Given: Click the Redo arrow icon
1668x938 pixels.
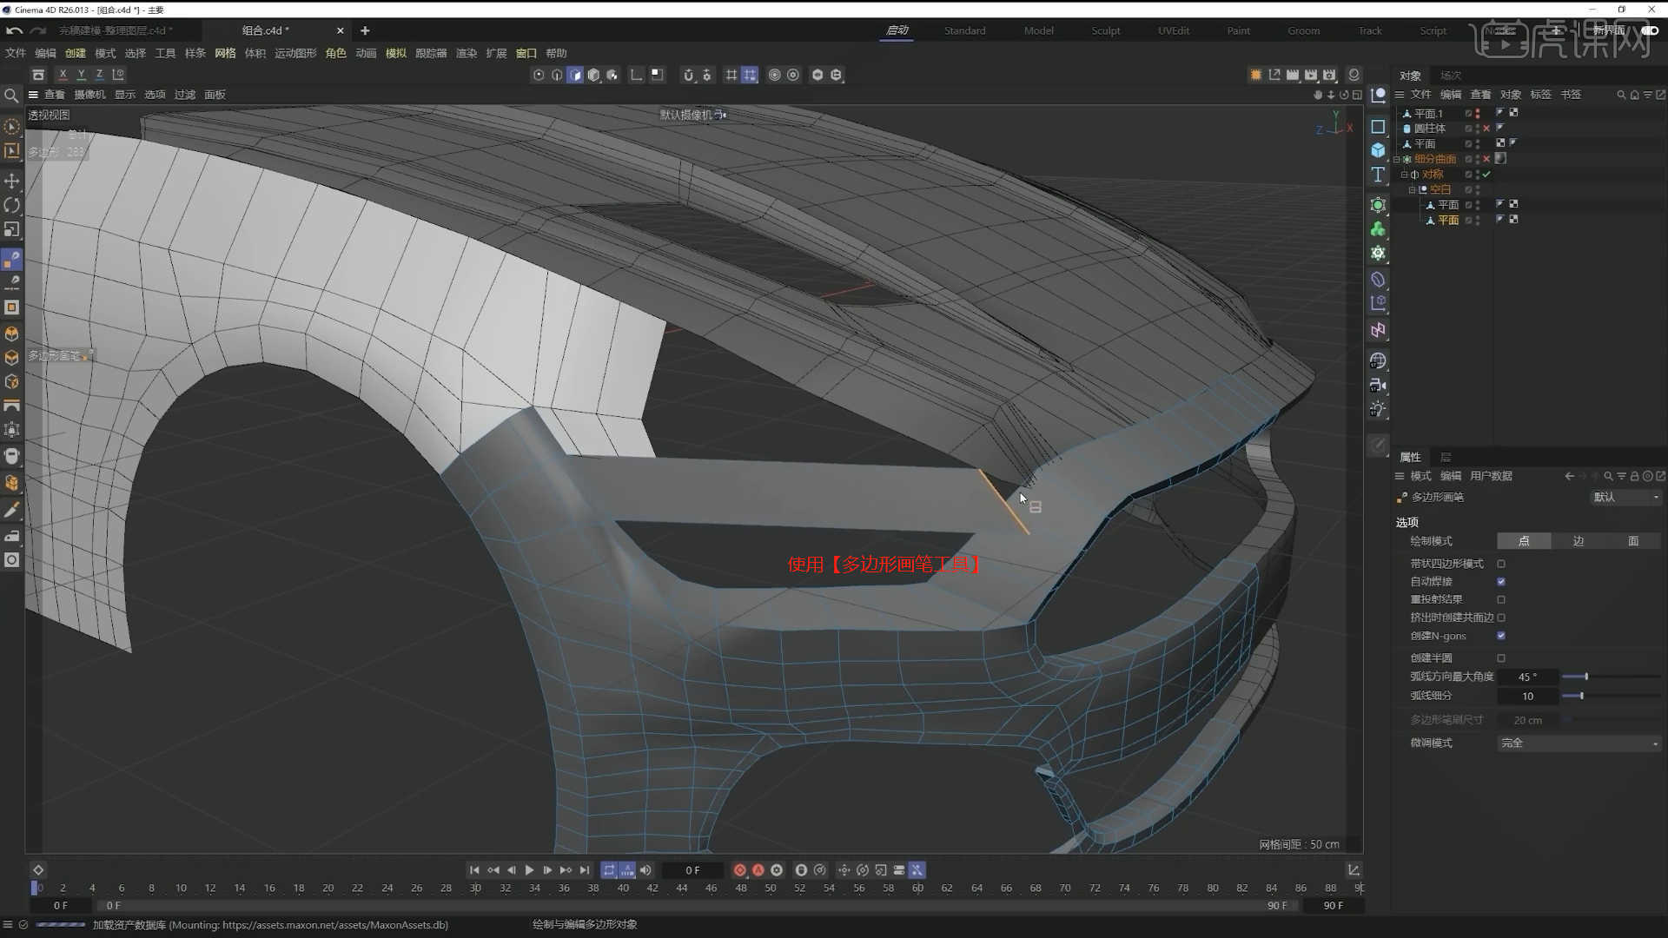Looking at the screenshot, I should pyautogui.click(x=37, y=30).
